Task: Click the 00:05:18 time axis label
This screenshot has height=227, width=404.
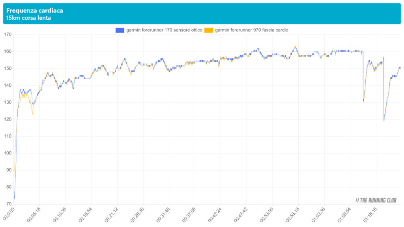Action: 34,215
